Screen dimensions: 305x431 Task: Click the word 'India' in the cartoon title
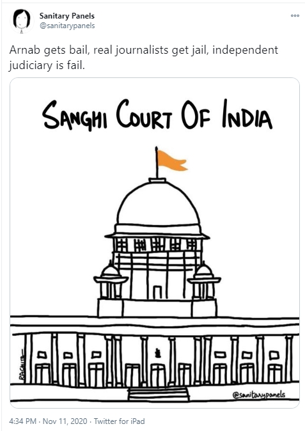coord(247,115)
